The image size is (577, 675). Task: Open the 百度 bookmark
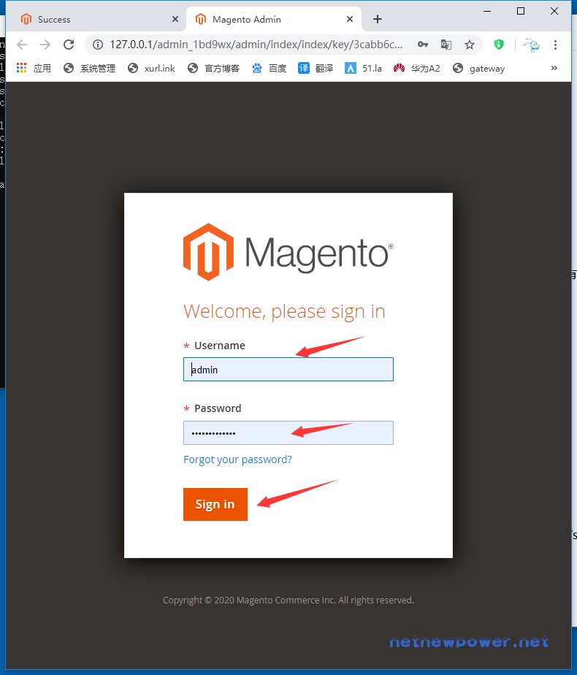tap(269, 68)
